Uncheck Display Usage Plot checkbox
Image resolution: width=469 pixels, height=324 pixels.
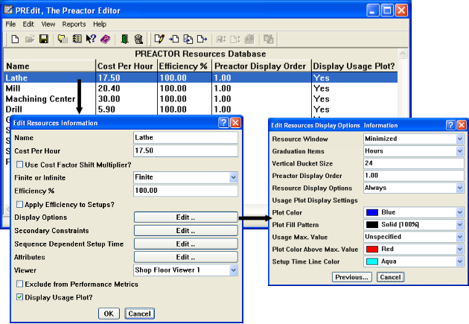pos(20,297)
